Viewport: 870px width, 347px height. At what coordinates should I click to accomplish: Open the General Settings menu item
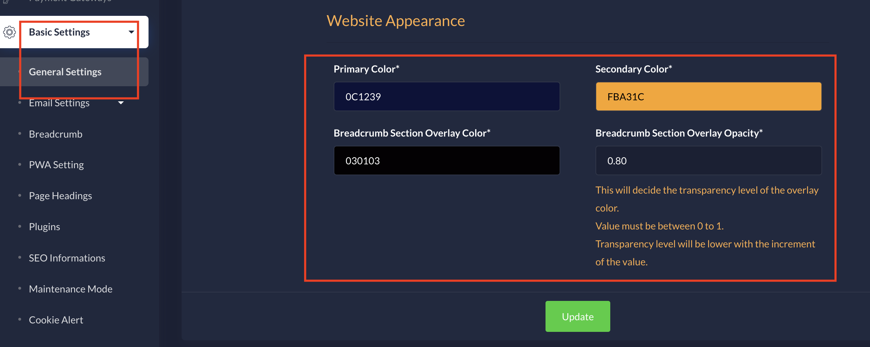(65, 72)
